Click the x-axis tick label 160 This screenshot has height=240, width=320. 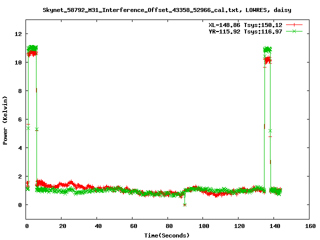tap(310, 226)
